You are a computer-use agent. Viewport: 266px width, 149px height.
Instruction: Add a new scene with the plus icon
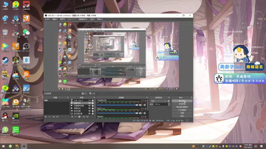click(x=46, y=117)
